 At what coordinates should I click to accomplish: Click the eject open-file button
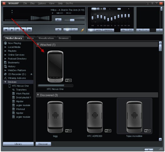58,30
